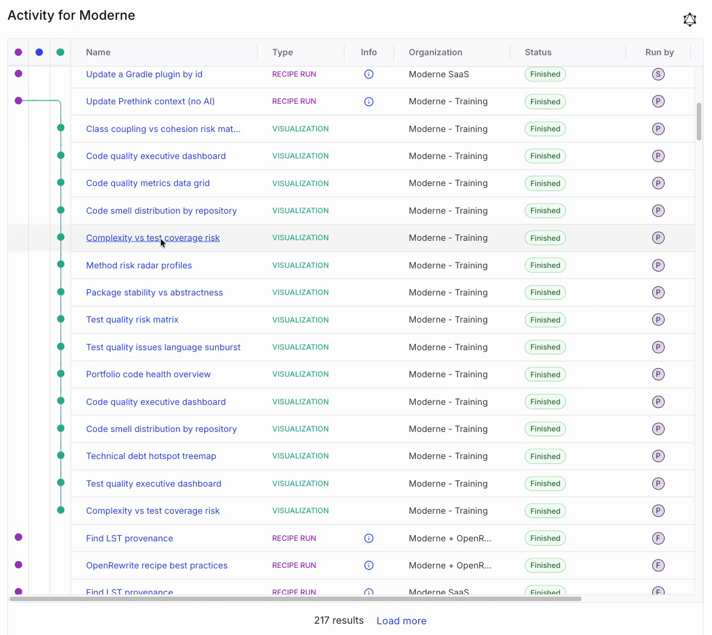Screen dimensions: 712x635
Task: Click the Info column header
Action: [x=369, y=52]
